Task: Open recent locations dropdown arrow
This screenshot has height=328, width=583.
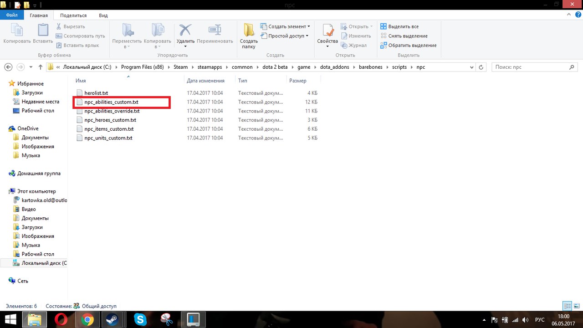Action: 31,67
